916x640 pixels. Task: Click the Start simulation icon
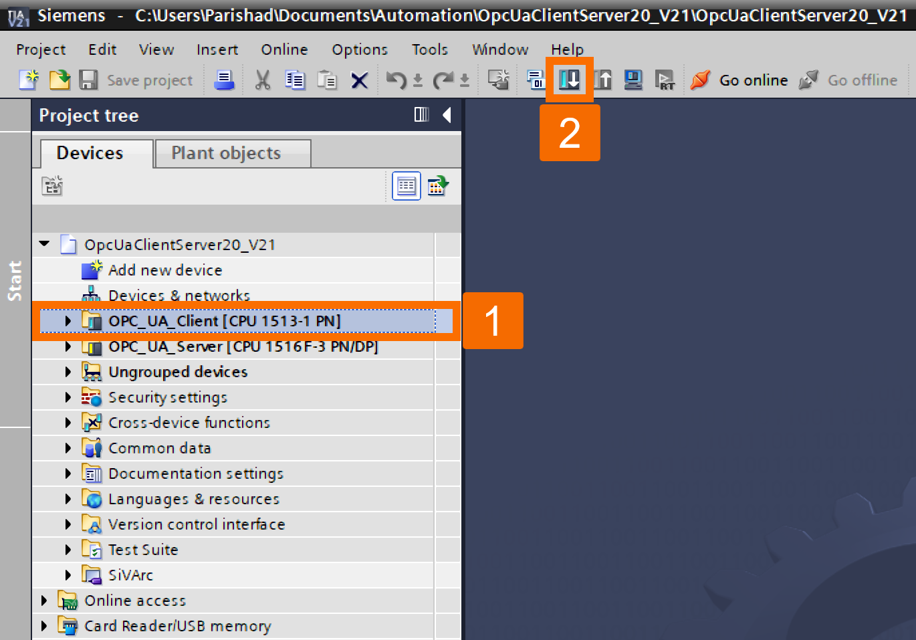pyautogui.click(x=633, y=80)
